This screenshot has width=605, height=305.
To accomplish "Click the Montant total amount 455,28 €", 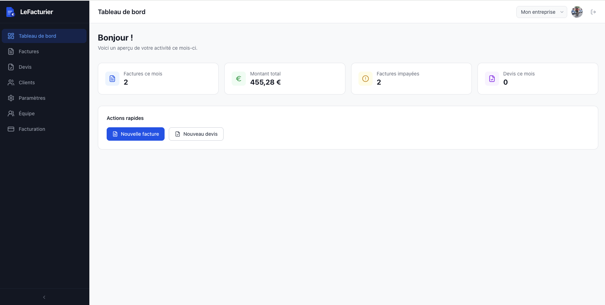I will 265,83.
